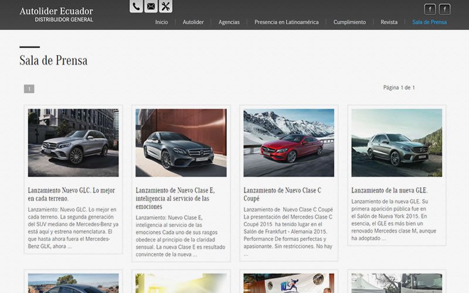The width and height of the screenshot is (469, 293).
Task: Select the Sala de Prensa tab
Action: pos(429,22)
